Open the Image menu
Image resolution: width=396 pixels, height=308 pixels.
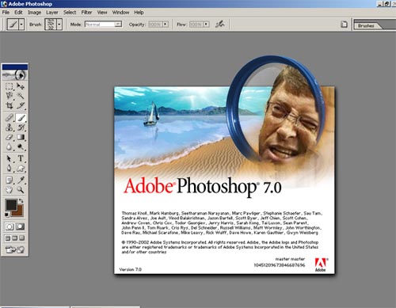(x=34, y=13)
